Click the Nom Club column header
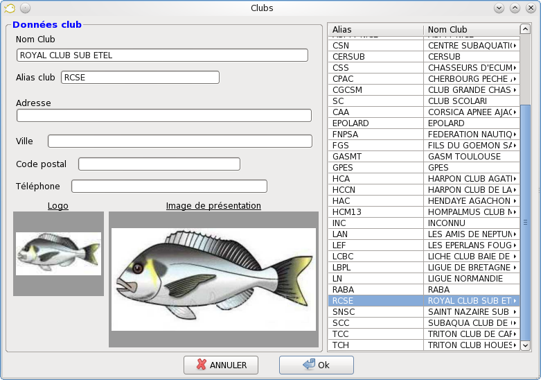 pos(470,30)
